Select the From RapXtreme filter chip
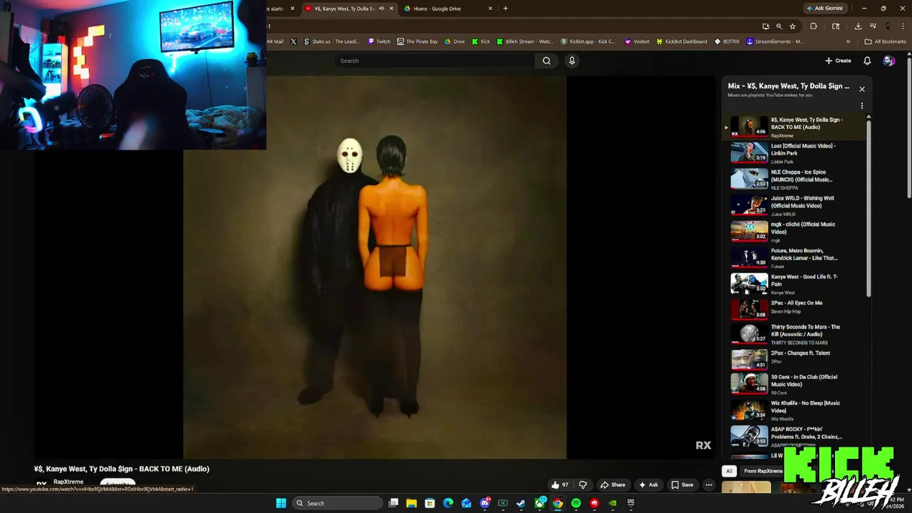912x513 pixels. click(762, 471)
